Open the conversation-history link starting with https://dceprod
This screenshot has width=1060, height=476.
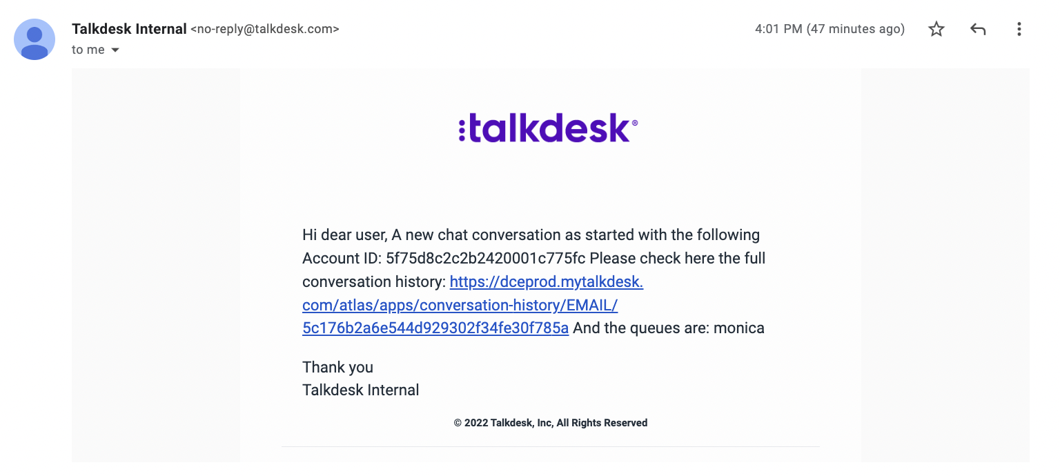(x=473, y=305)
